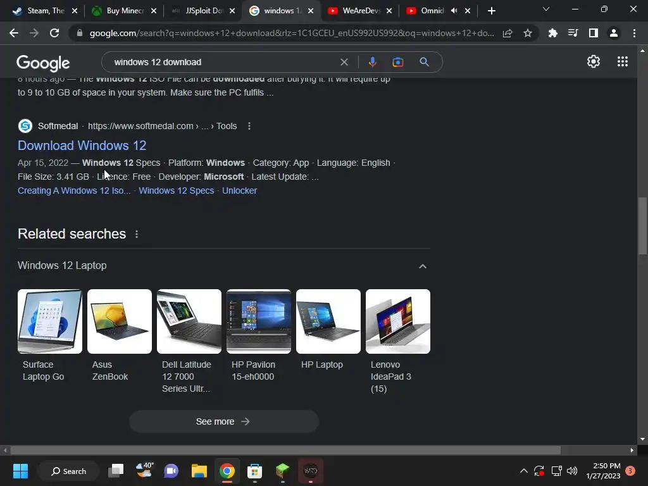Open Windows Start menu
The height and width of the screenshot is (486, 648).
click(20, 471)
